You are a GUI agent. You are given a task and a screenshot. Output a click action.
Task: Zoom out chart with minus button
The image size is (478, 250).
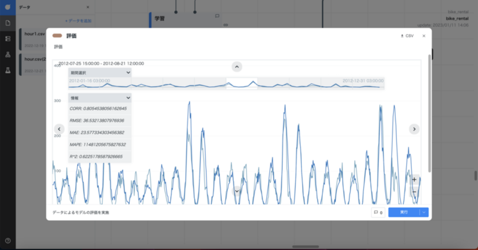(x=414, y=192)
